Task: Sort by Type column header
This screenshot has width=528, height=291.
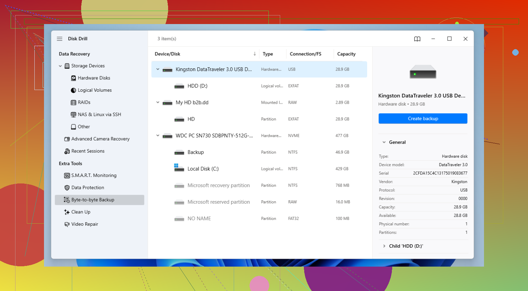Action: pyautogui.click(x=268, y=54)
